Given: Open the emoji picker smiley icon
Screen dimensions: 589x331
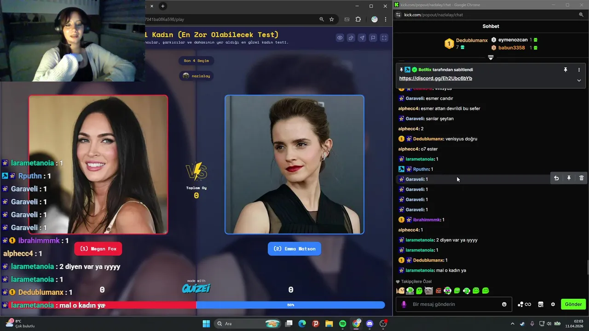Looking at the screenshot, I should coord(504,304).
